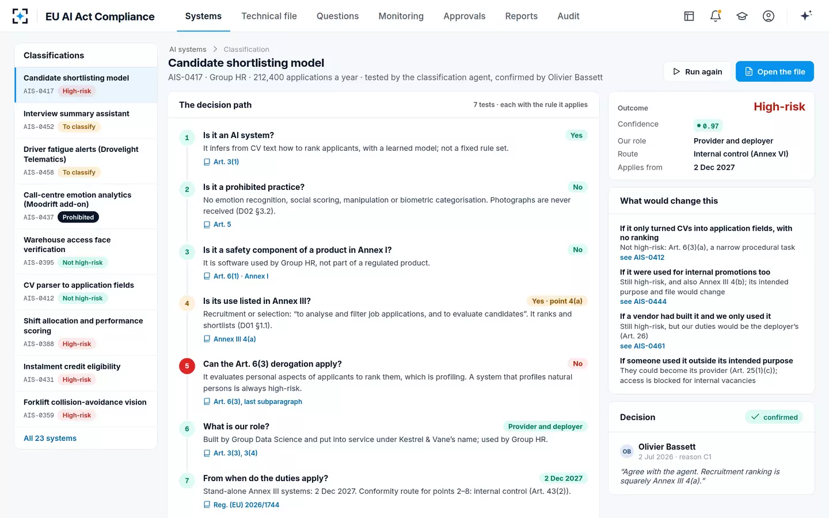Screen dimensions: 829x518
Task: Select Candidate shortlisting model in Classifications list
Action: (86, 85)
